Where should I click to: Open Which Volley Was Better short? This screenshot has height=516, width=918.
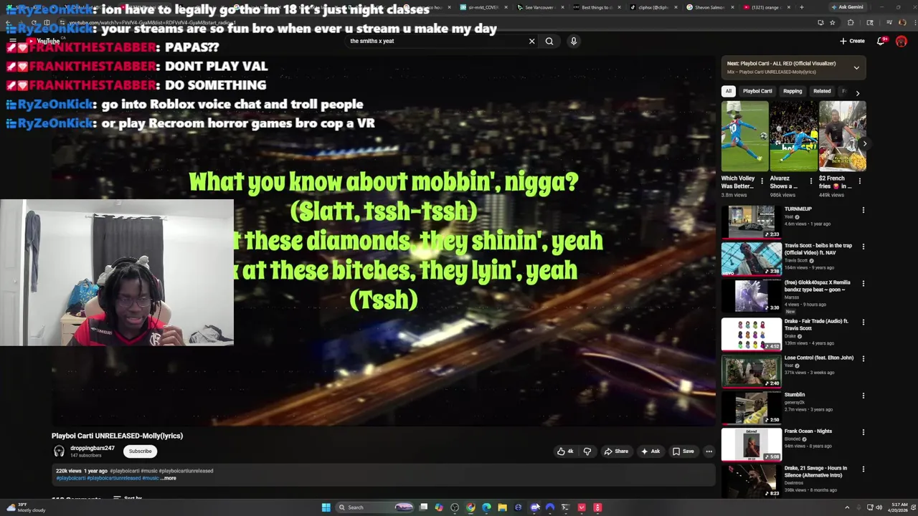[x=744, y=136]
